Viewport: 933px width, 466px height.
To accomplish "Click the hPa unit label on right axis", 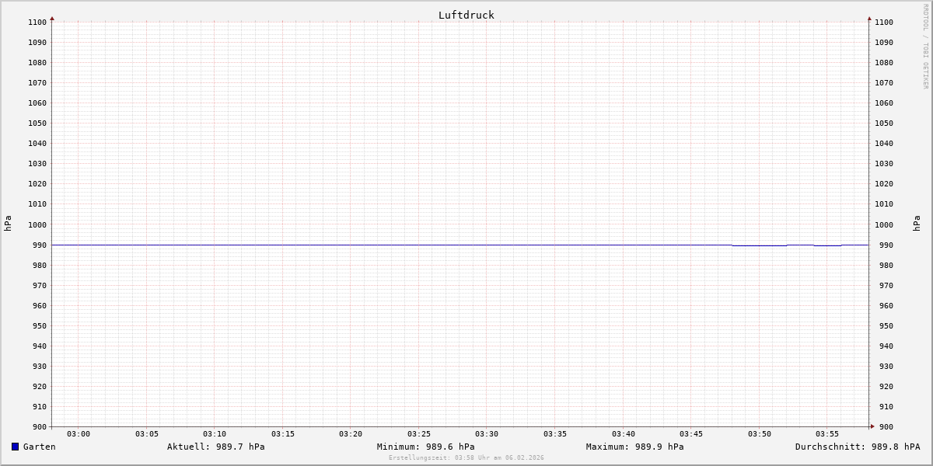I will (x=917, y=224).
